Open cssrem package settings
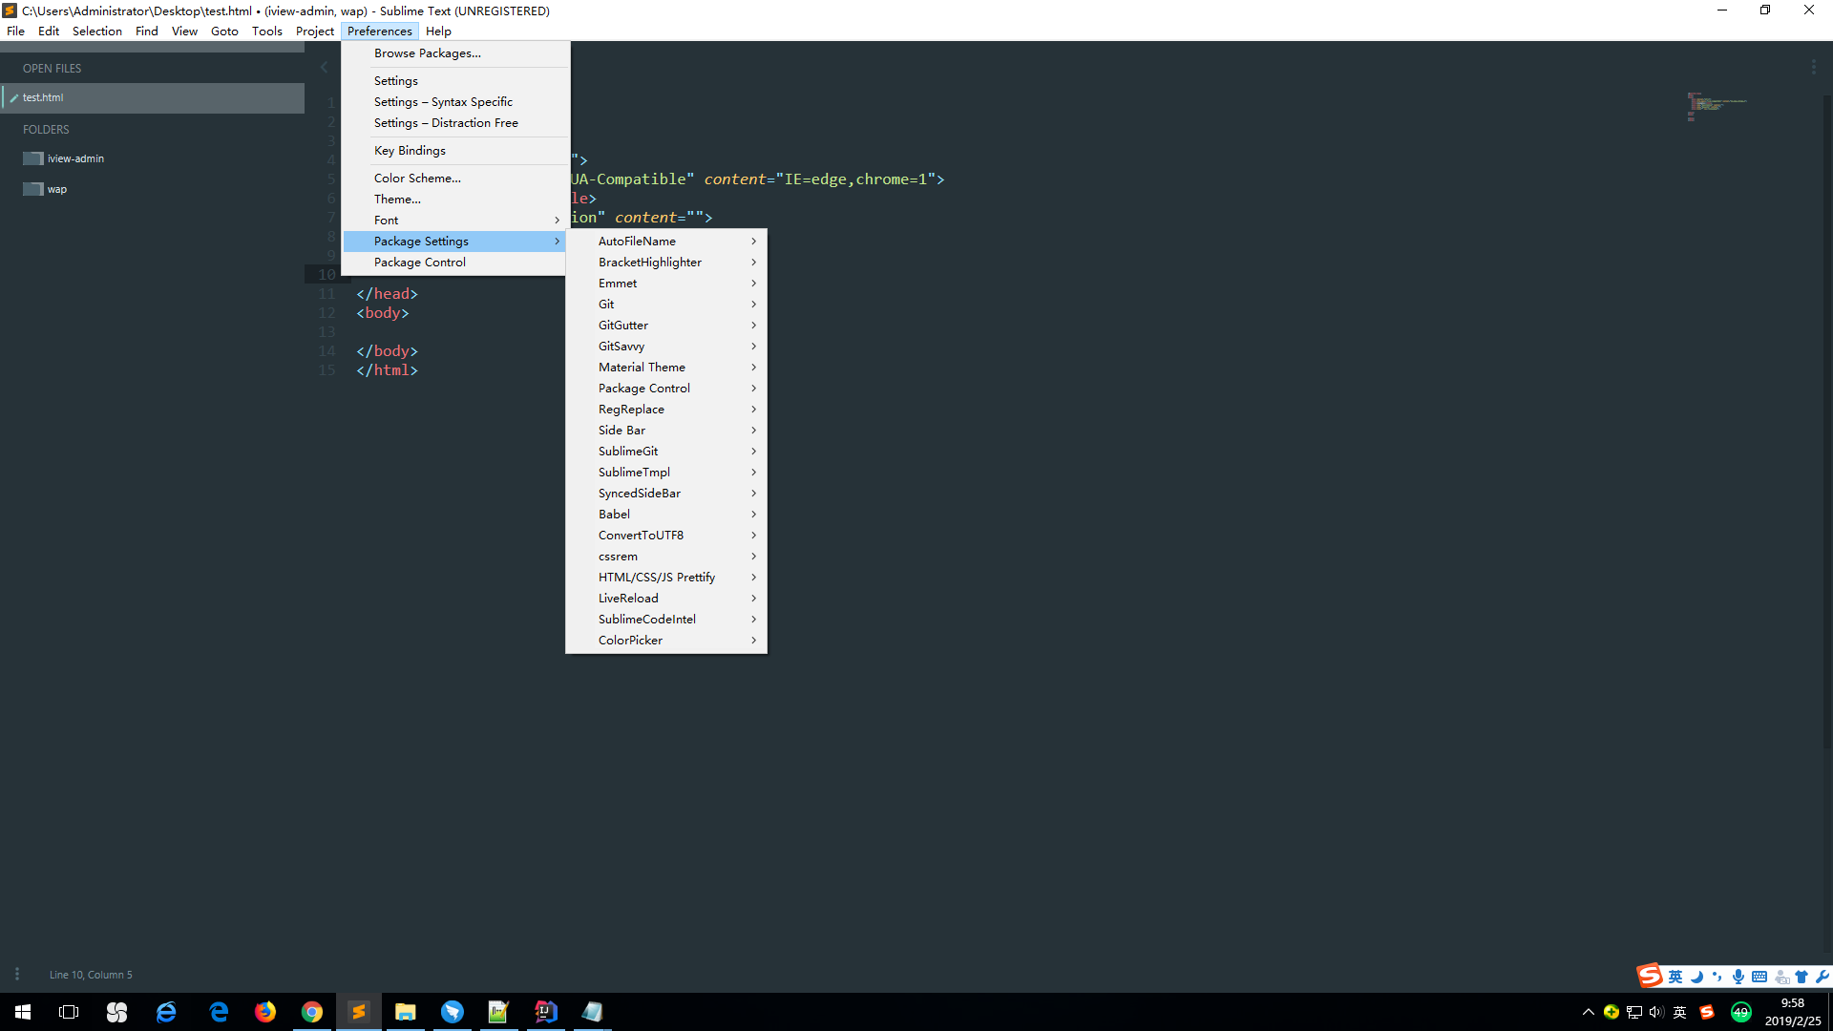Image resolution: width=1833 pixels, height=1031 pixels. (666, 557)
